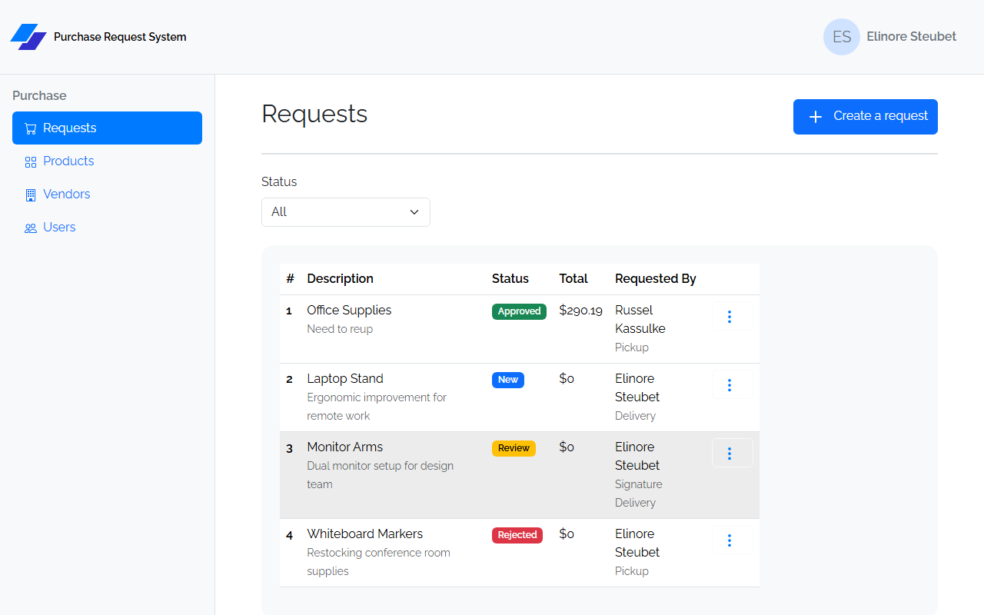Click the building icon beside Vendors
The height and width of the screenshot is (615, 984).
click(31, 194)
